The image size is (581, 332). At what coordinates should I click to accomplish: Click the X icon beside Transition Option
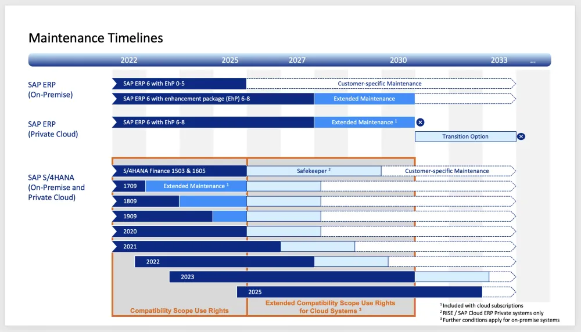coord(521,136)
